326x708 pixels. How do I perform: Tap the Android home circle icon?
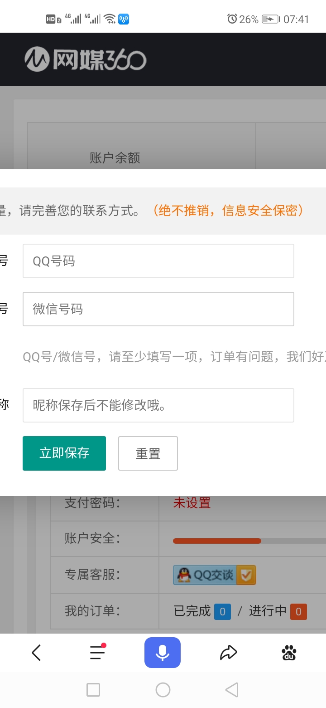[163, 690]
